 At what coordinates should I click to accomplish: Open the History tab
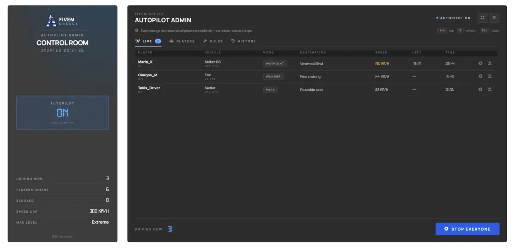click(243, 41)
